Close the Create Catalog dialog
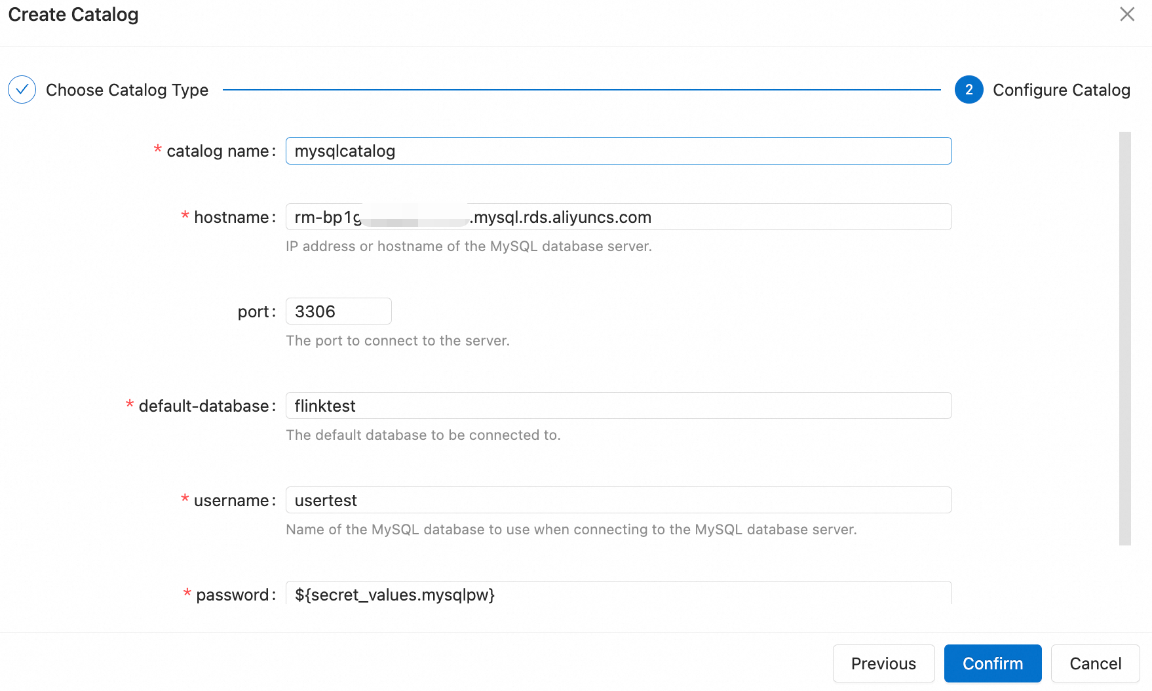This screenshot has width=1152, height=691. point(1126,14)
